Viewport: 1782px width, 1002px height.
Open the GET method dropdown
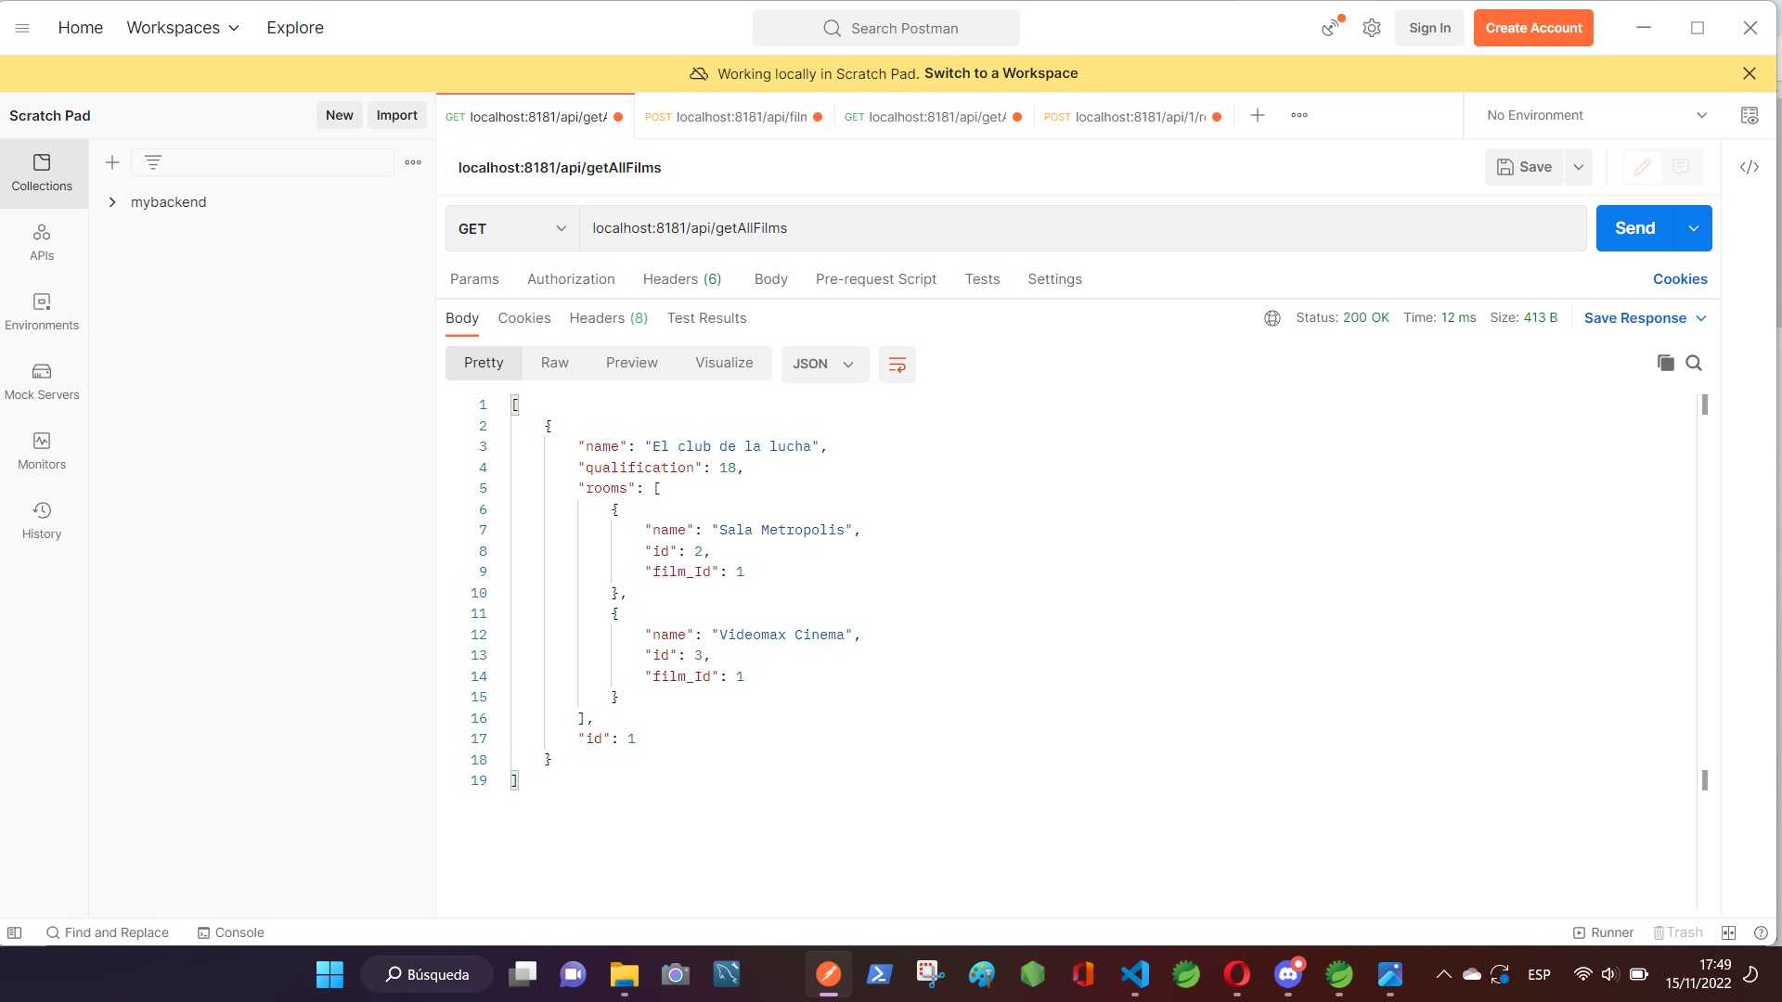tap(512, 228)
